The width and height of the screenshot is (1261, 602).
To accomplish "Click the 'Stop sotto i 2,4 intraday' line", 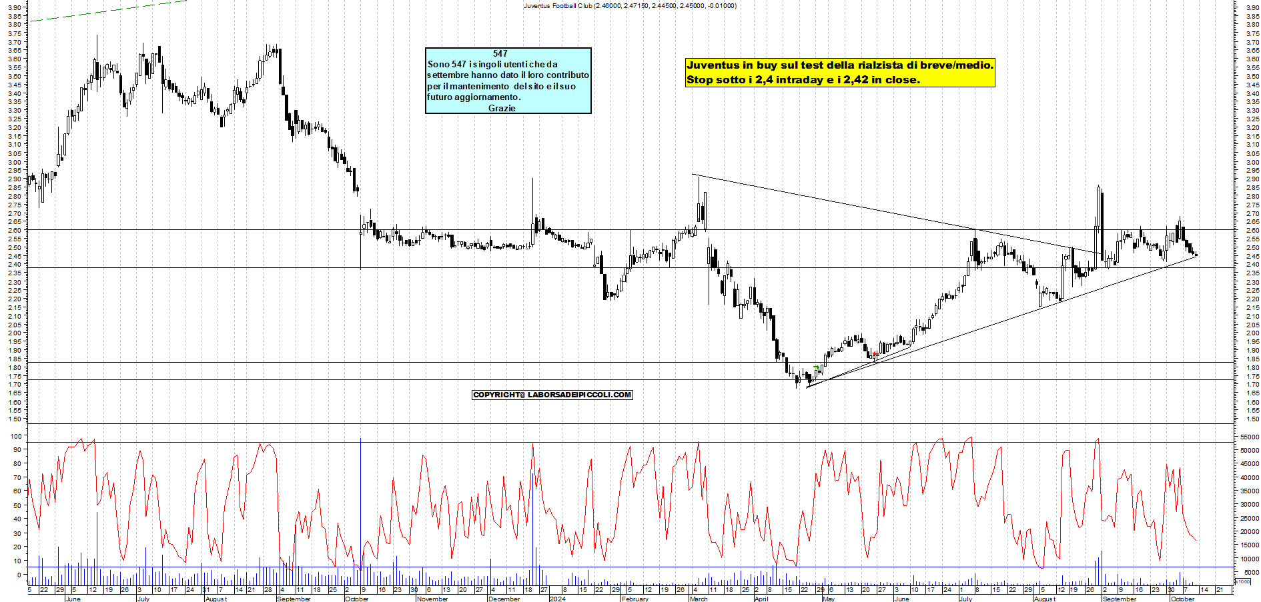I will 803,79.
